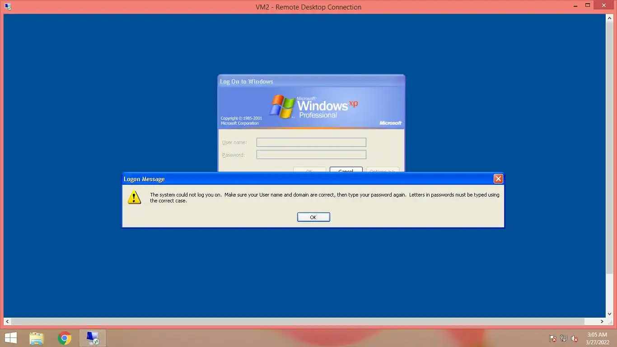This screenshot has width=617, height=347.
Task: Click the Options >> button
Action: [383, 170]
